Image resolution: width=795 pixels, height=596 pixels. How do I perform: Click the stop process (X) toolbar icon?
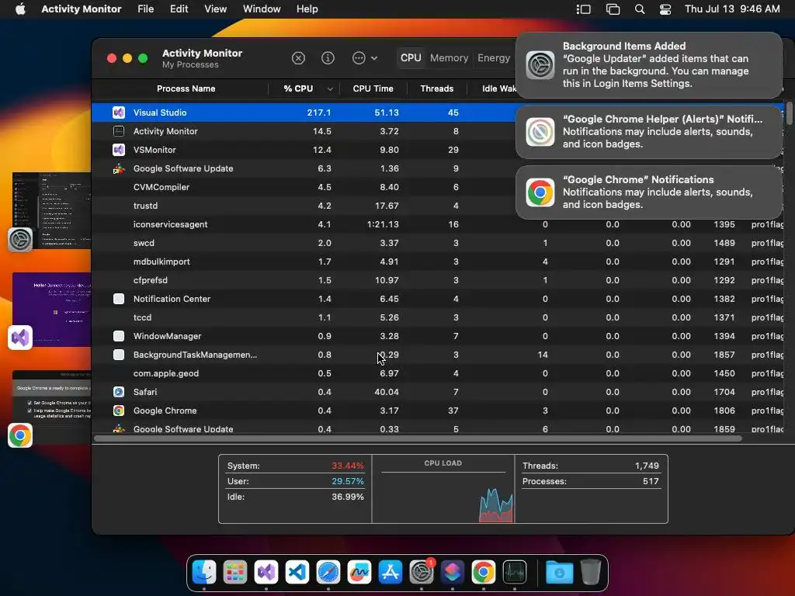(x=298, y=58)
